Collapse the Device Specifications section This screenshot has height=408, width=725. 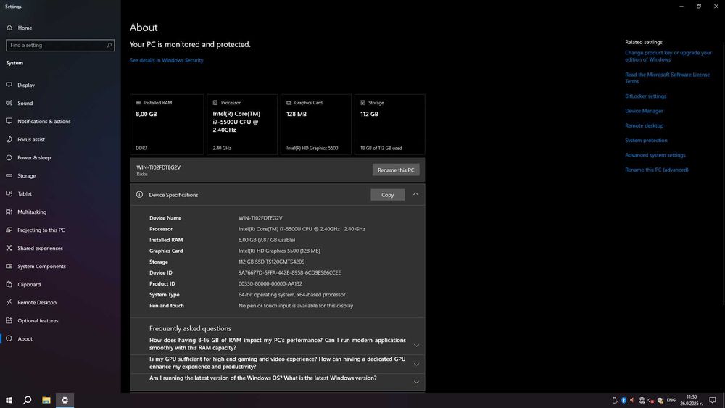click(x=415, y=194)
